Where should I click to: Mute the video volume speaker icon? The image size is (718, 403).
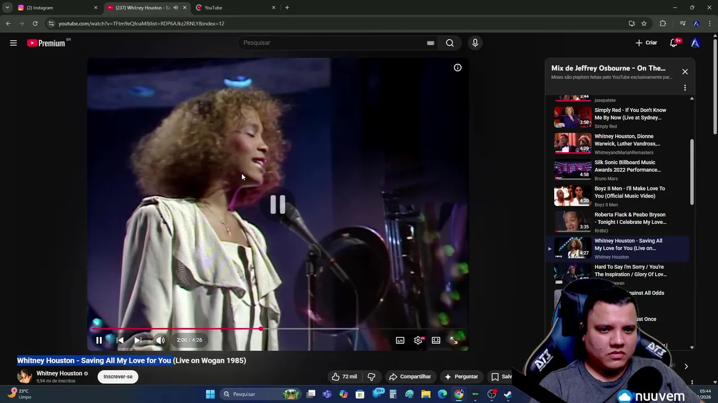coord(160,340)
